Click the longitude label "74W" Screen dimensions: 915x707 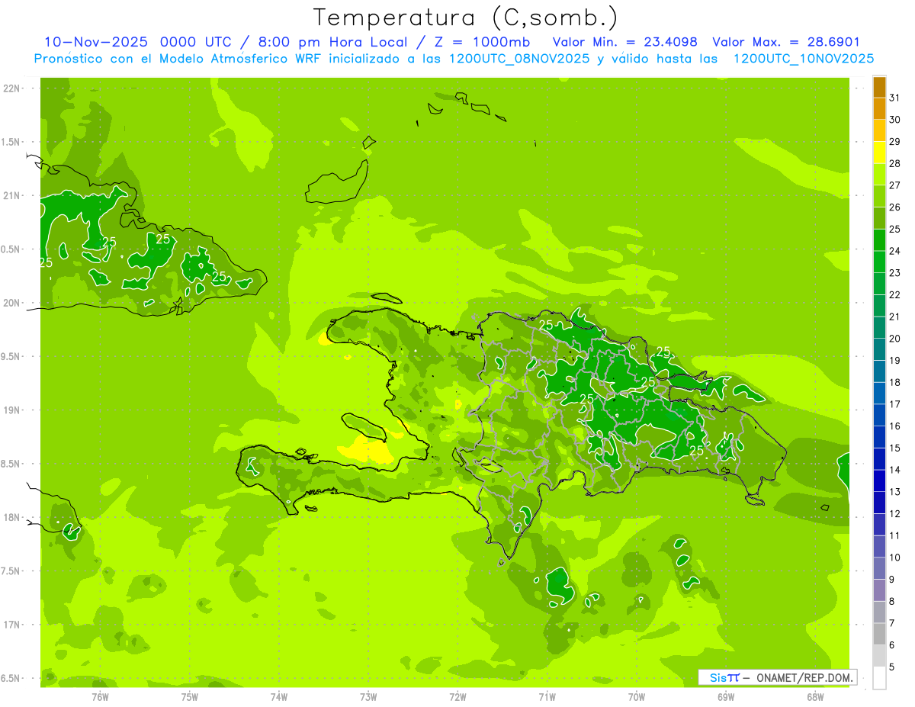pyautogui.click(x=279, y=696)
